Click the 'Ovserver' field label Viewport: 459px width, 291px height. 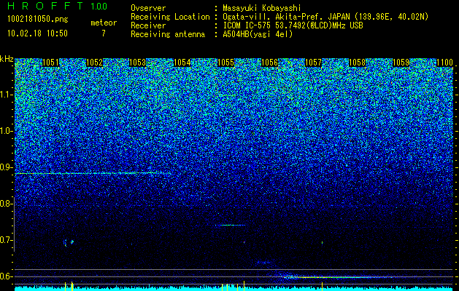(x=148, y=8)
